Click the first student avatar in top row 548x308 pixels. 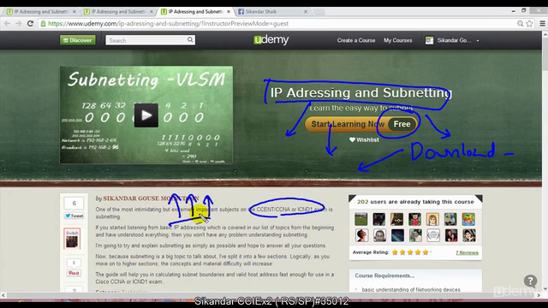pos(361,219)
